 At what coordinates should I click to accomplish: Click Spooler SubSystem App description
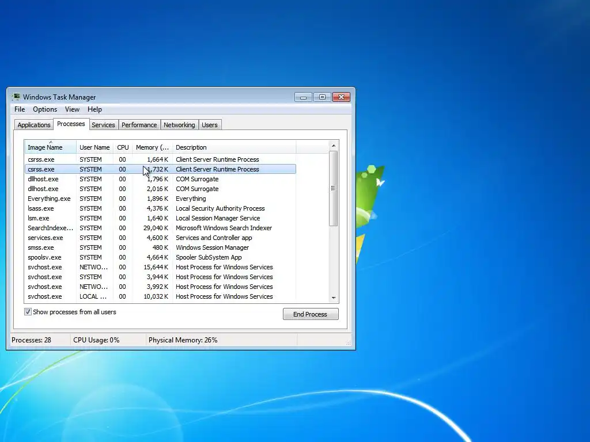209,257
